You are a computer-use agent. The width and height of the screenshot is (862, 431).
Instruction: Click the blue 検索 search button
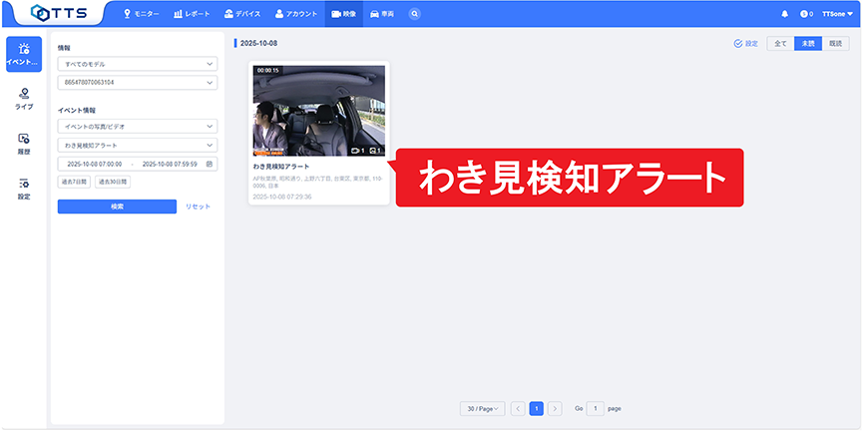point(117,207)
